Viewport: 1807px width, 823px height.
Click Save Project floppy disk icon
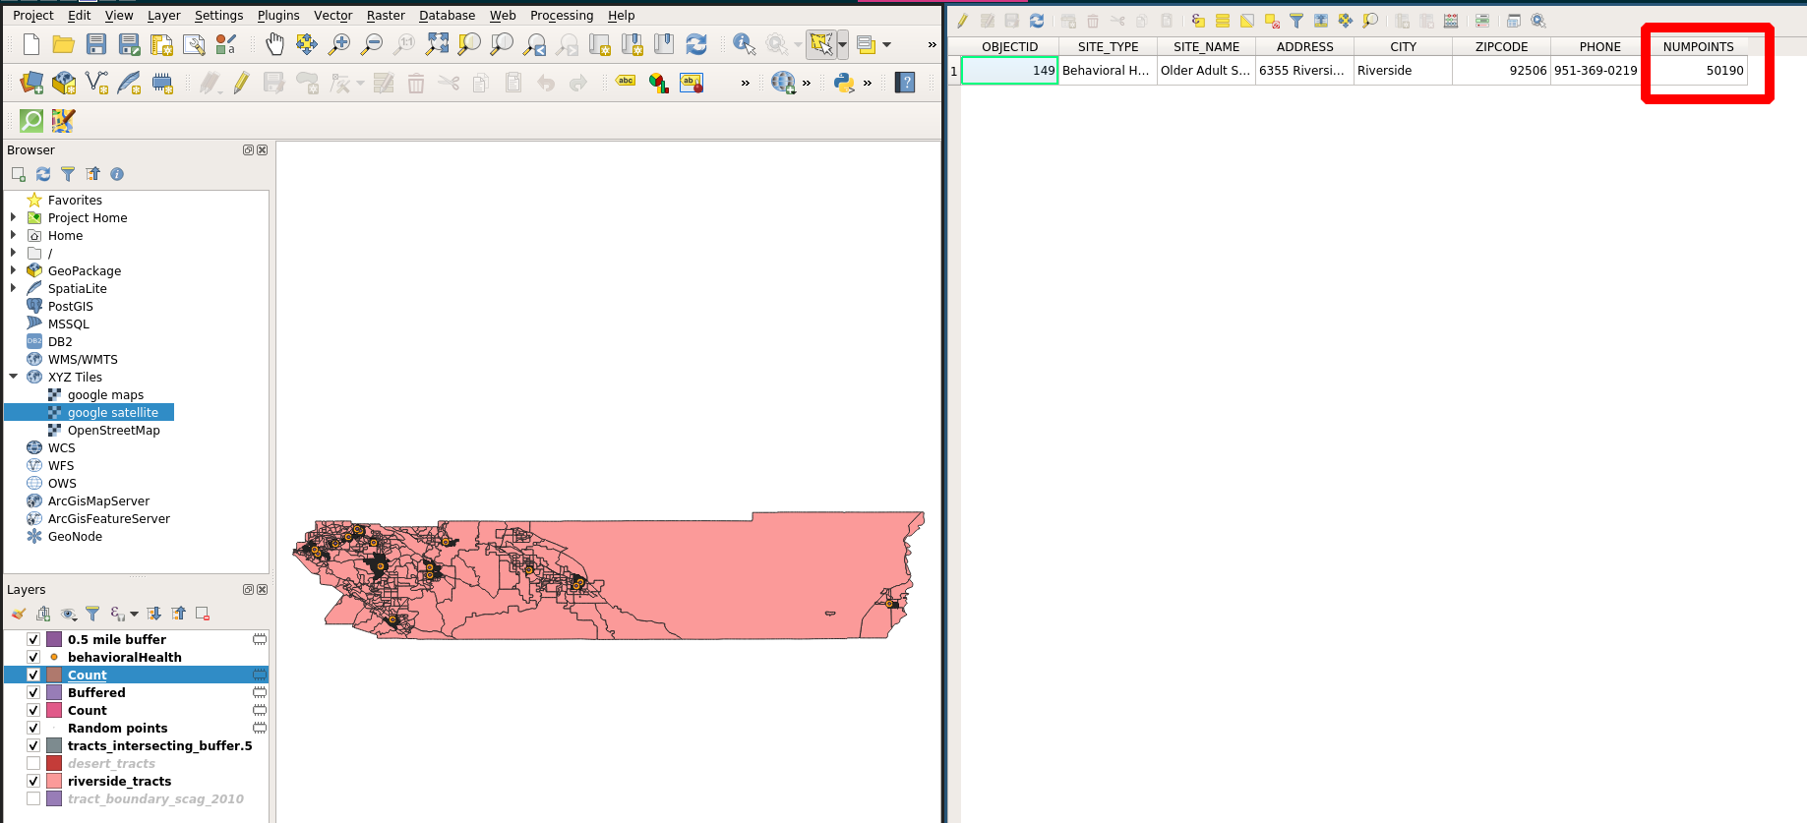[x=96, y=44]
